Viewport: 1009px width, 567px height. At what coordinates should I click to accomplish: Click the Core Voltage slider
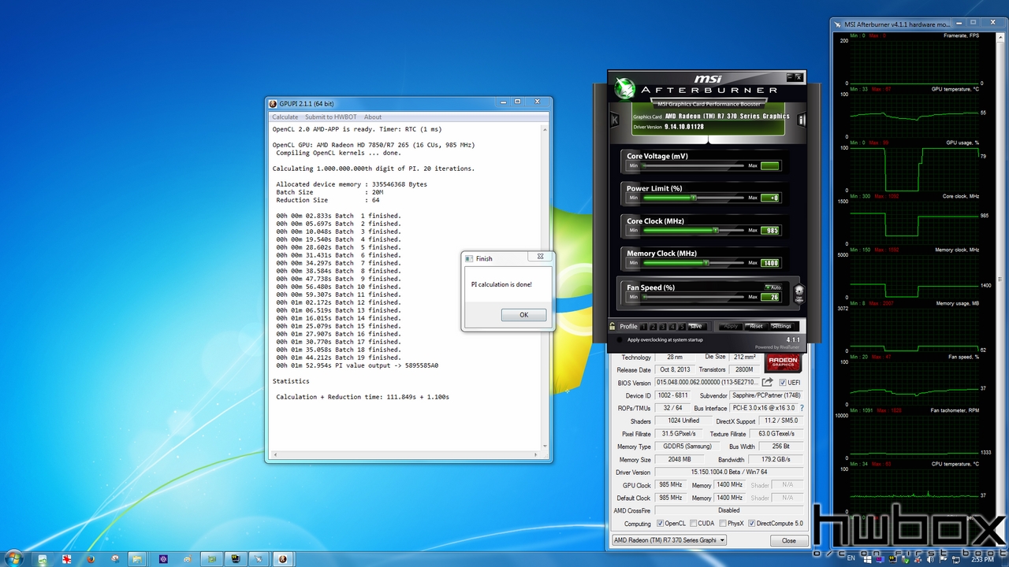[x=692, y=165]
